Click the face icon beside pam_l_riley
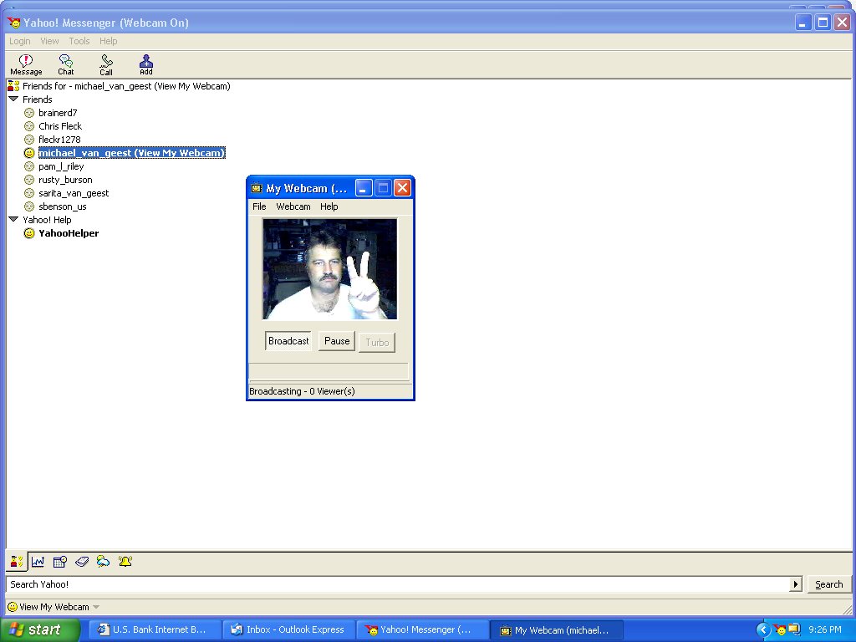Image resolution: width=856 pixels, height=642 pixels. (29, 166)
